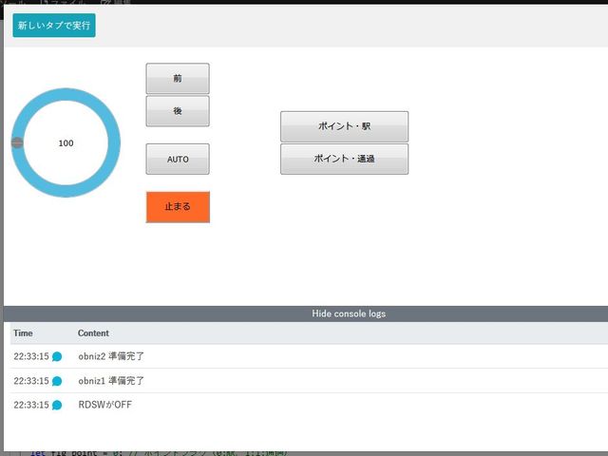Enable AUTO mode button

[178, 160]
